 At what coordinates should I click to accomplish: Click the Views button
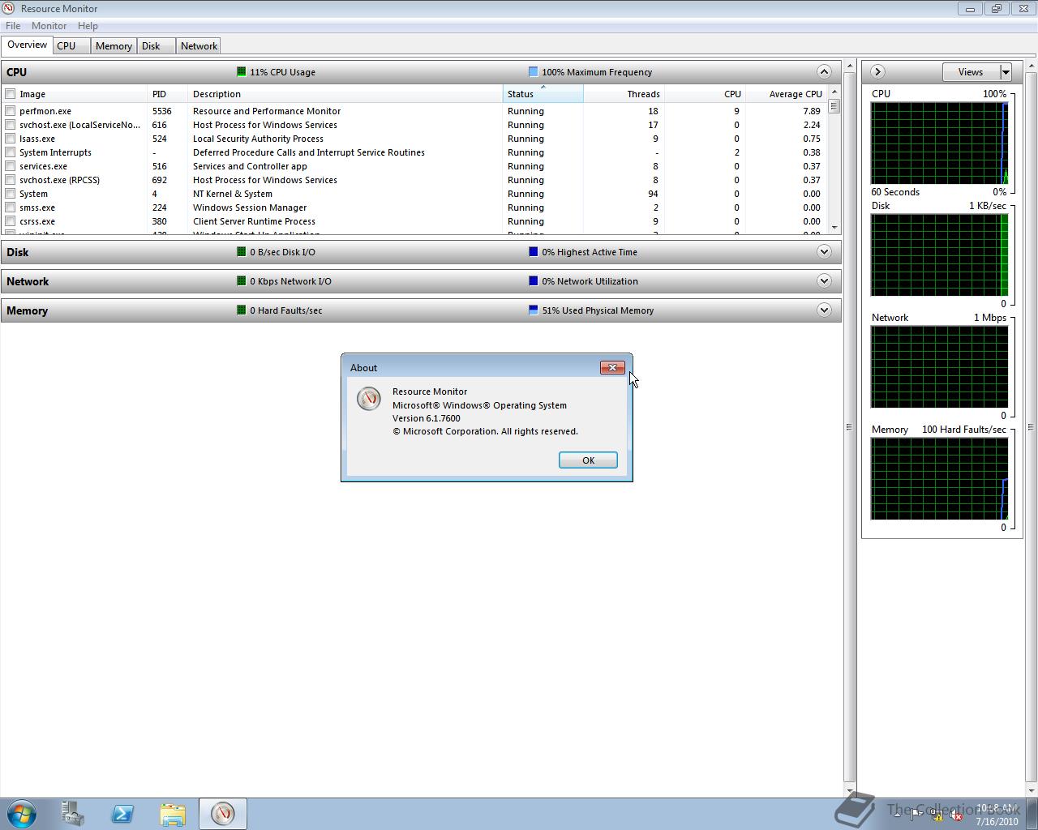click(971, 72)
